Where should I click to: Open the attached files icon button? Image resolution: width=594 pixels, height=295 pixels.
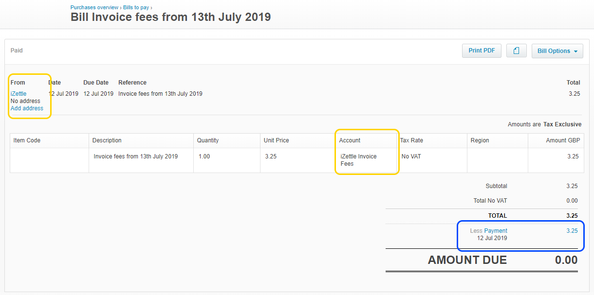[517, 51]
